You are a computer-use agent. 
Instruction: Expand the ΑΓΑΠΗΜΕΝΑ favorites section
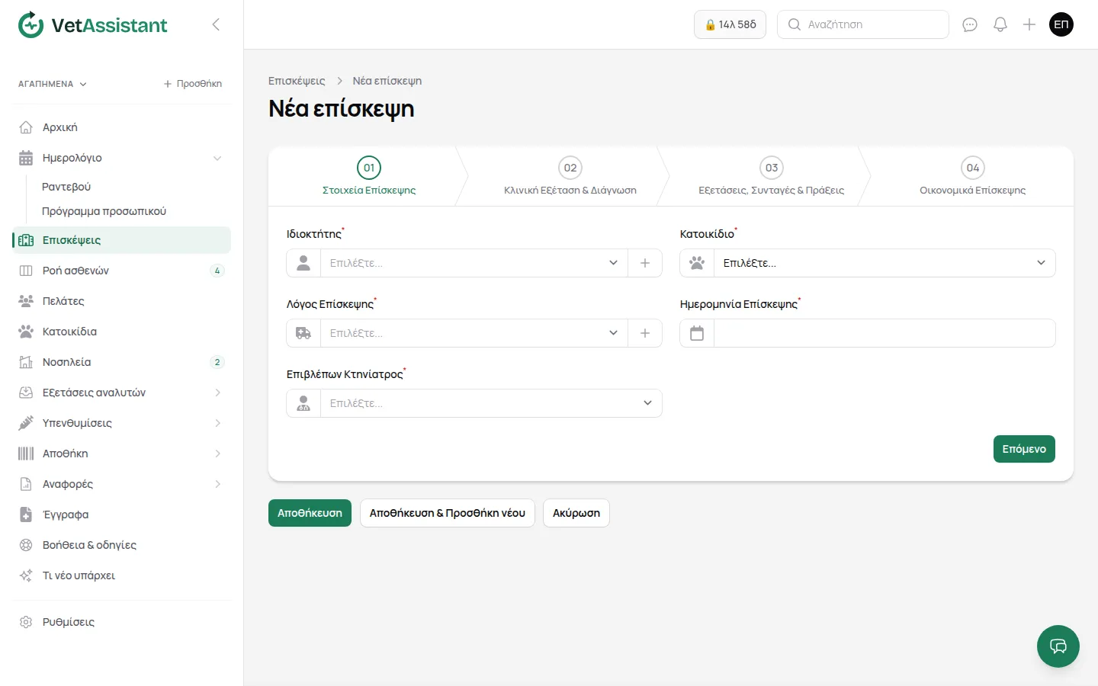(53, 84)
